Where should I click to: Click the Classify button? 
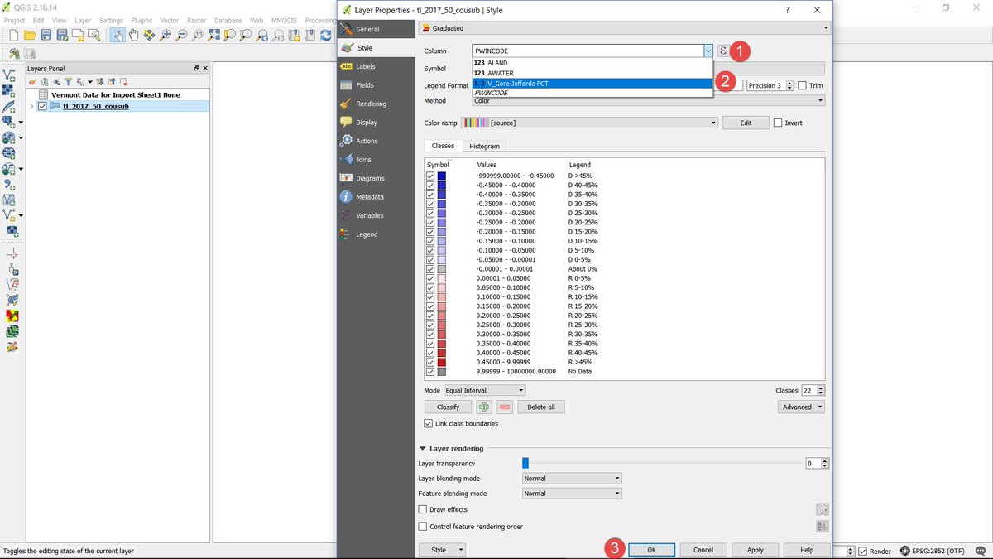pos(448,407)
